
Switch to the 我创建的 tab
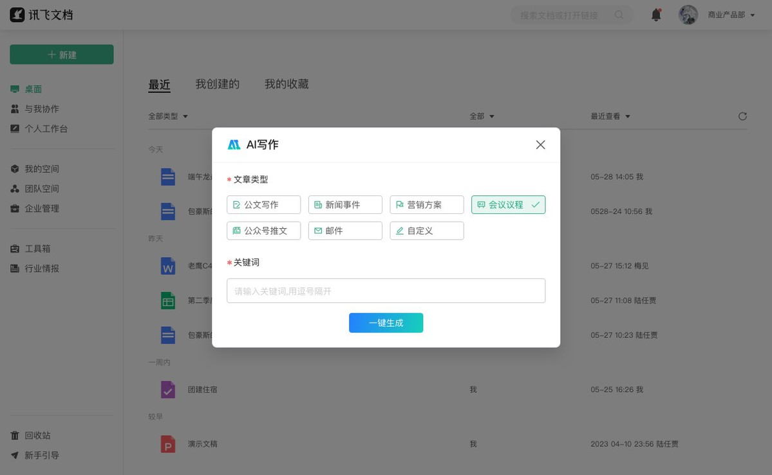point(218,84)
